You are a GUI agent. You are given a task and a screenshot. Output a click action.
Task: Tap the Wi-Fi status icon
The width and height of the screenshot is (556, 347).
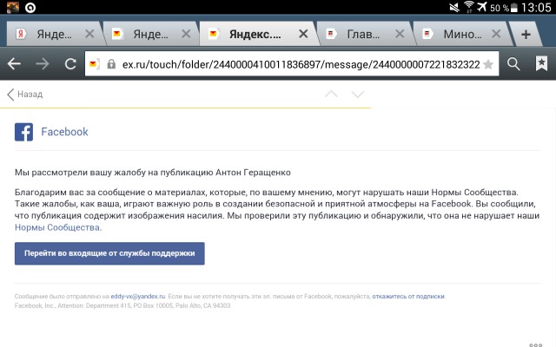(469, 7)
